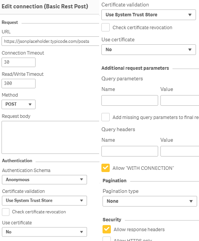Uncheck Allow "WITH CONNECTION" checkbox
This screenshot has width=199, height=241.
click(x=106, y=168)
